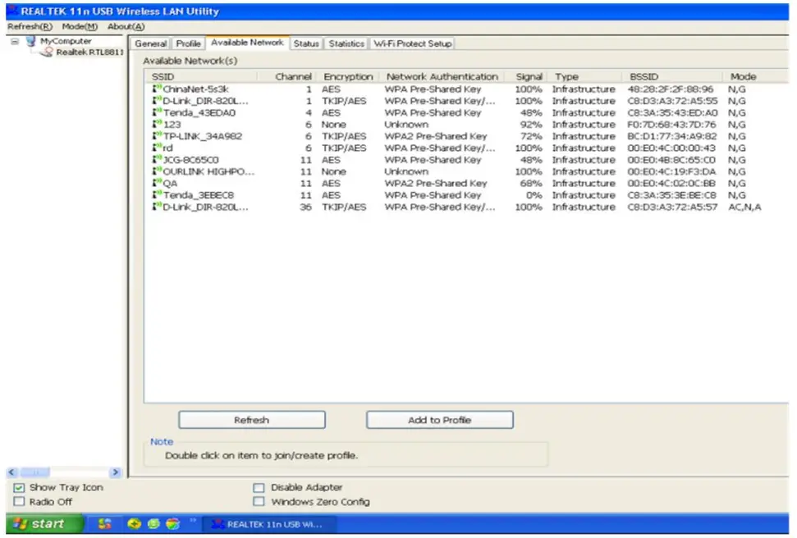Click the Refresh button
This screenshot has width=797, height=538.
(x=252, y=420)
